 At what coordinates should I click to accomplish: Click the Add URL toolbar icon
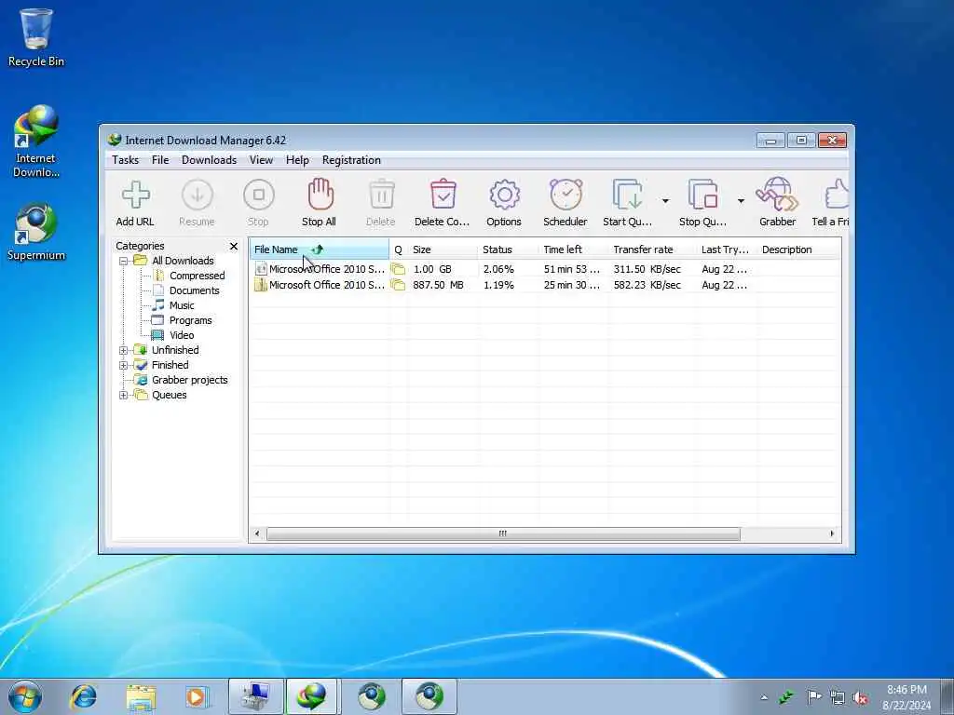tap(135, 196)
